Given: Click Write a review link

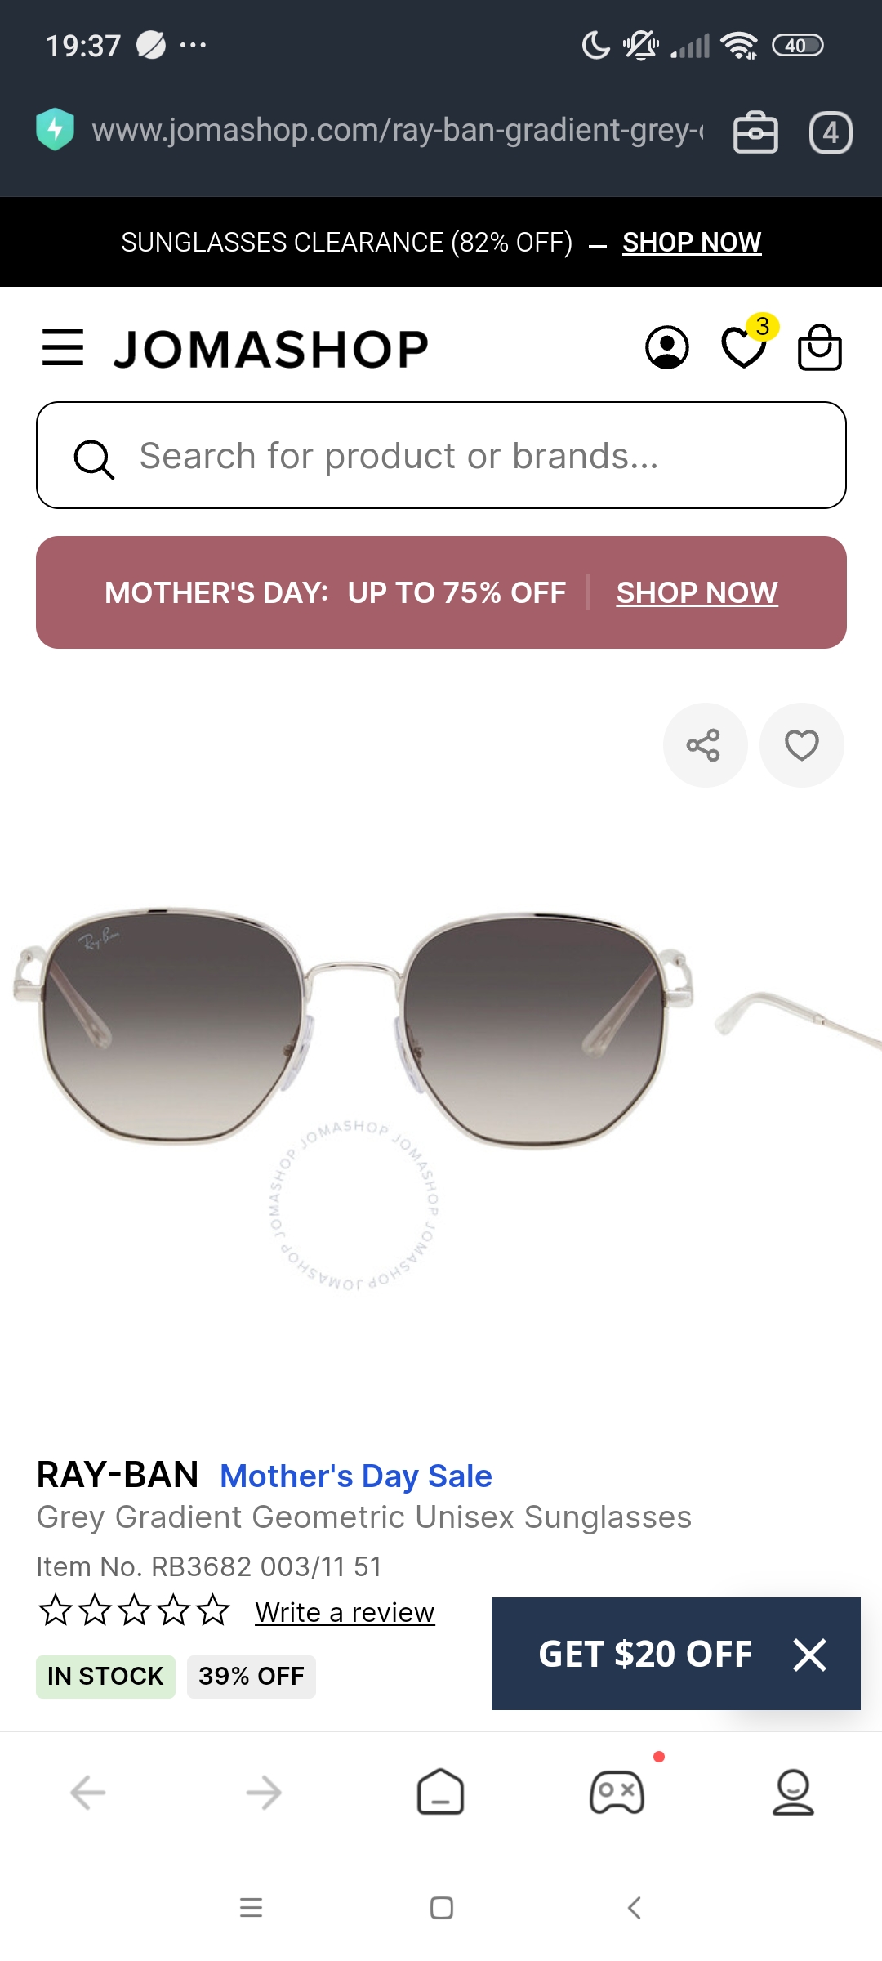Looking at the screenshot, I should pyautogui.click(x=345, y=1612).
